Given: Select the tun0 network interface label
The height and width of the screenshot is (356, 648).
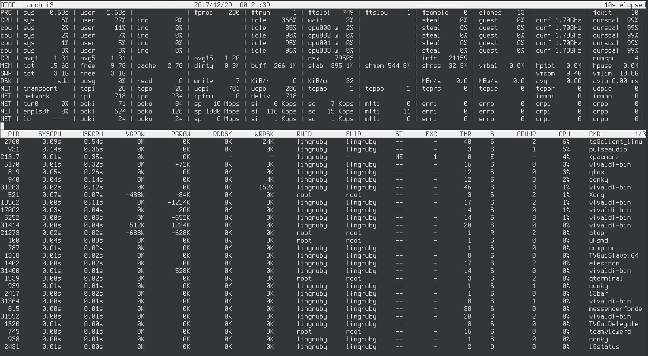Looking at the screenshot, I should (31, 103).
